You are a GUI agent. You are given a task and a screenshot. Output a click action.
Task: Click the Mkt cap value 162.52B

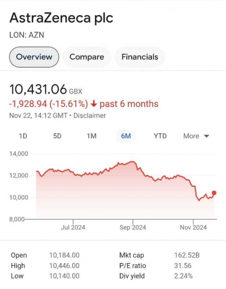tap(187, 255)
